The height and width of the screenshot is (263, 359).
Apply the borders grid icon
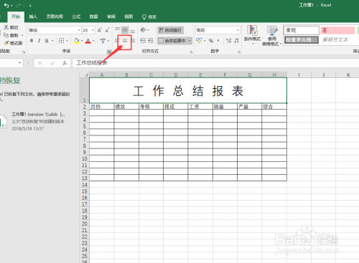tap(61, 41)
